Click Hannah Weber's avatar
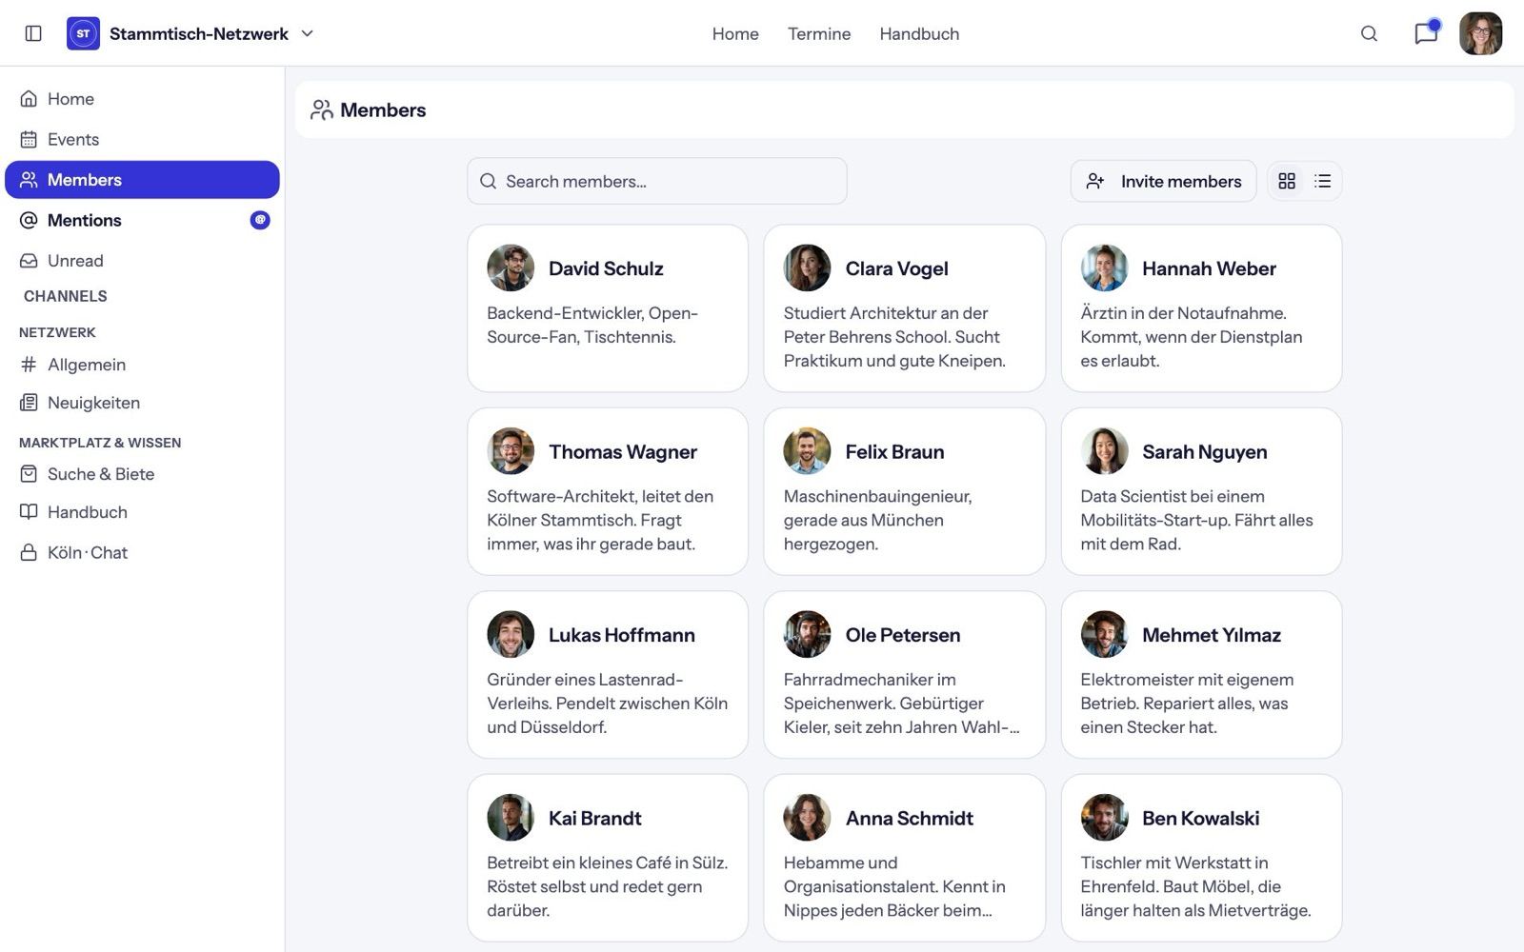The width and height of the screenshot is (1524, 952). tap(1104, 268)
